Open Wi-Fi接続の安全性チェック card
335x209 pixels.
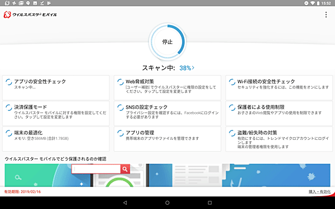pos(279,88)
